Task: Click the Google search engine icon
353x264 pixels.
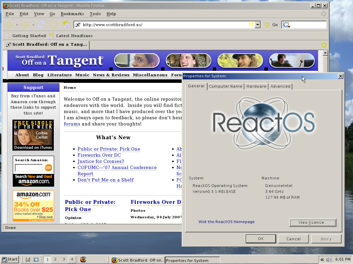Action: [286, 25]
